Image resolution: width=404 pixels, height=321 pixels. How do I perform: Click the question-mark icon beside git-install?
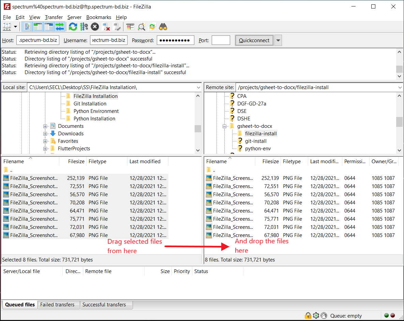point(240,141)
